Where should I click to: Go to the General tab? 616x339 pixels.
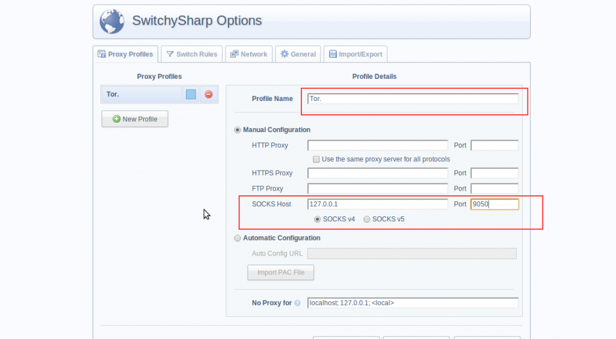(298, 54)
